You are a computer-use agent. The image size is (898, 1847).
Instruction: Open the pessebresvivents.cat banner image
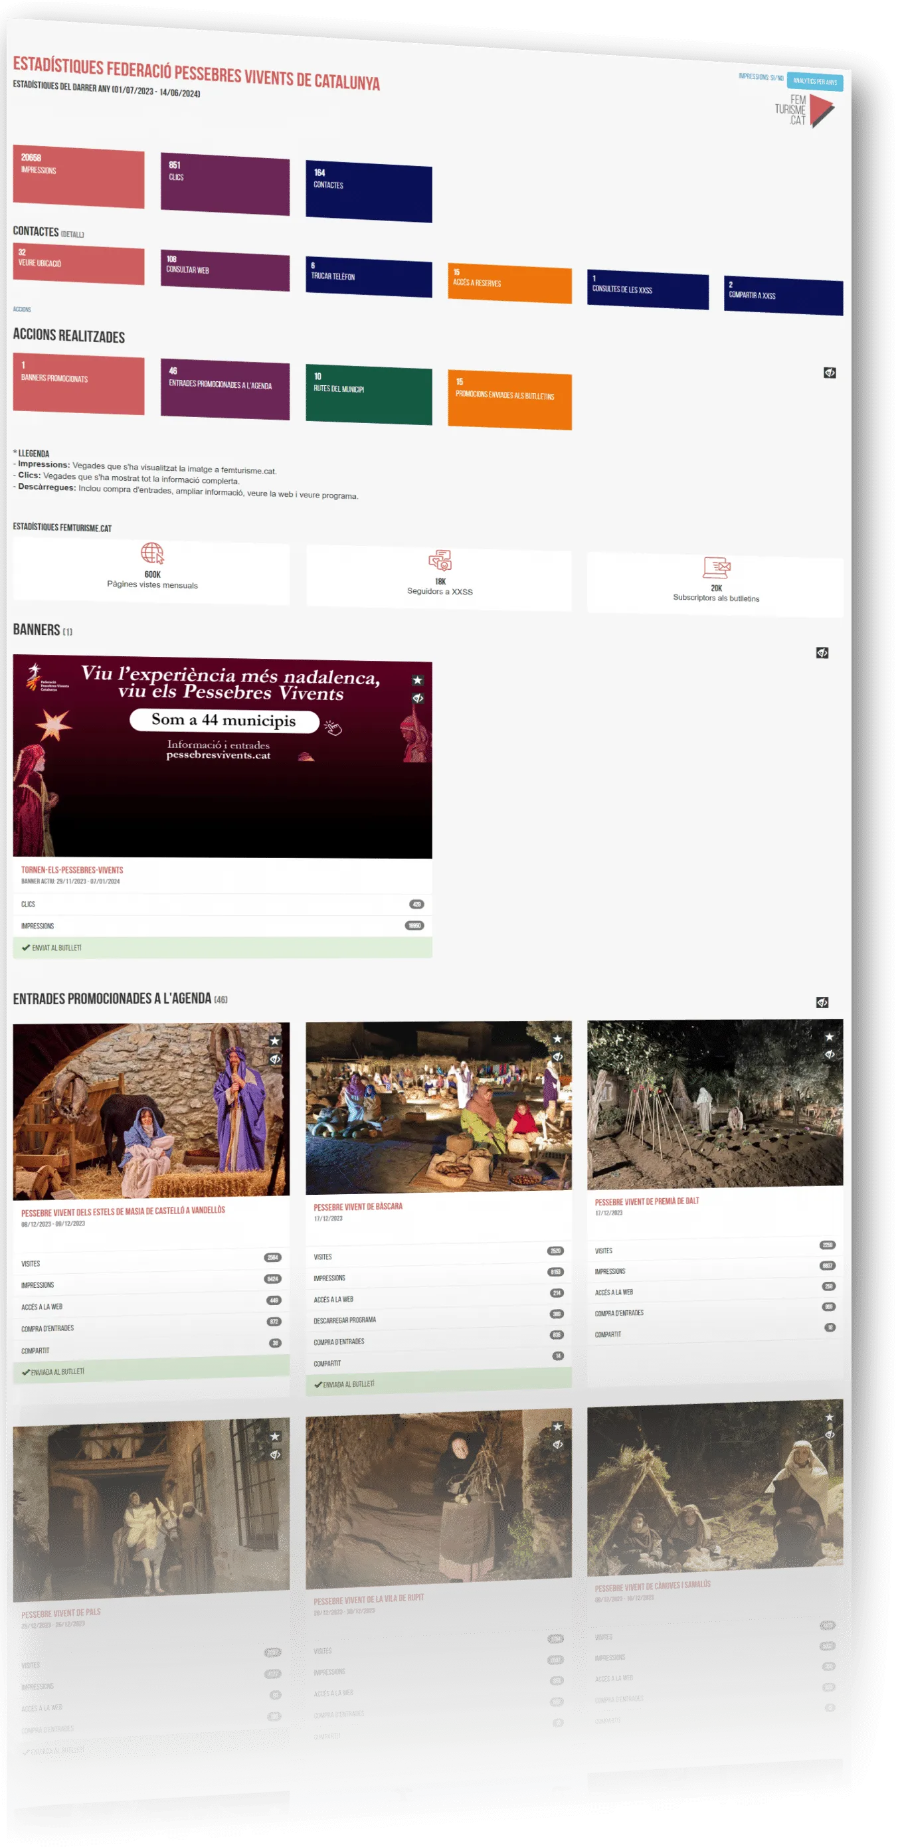(x=223, y=756)
